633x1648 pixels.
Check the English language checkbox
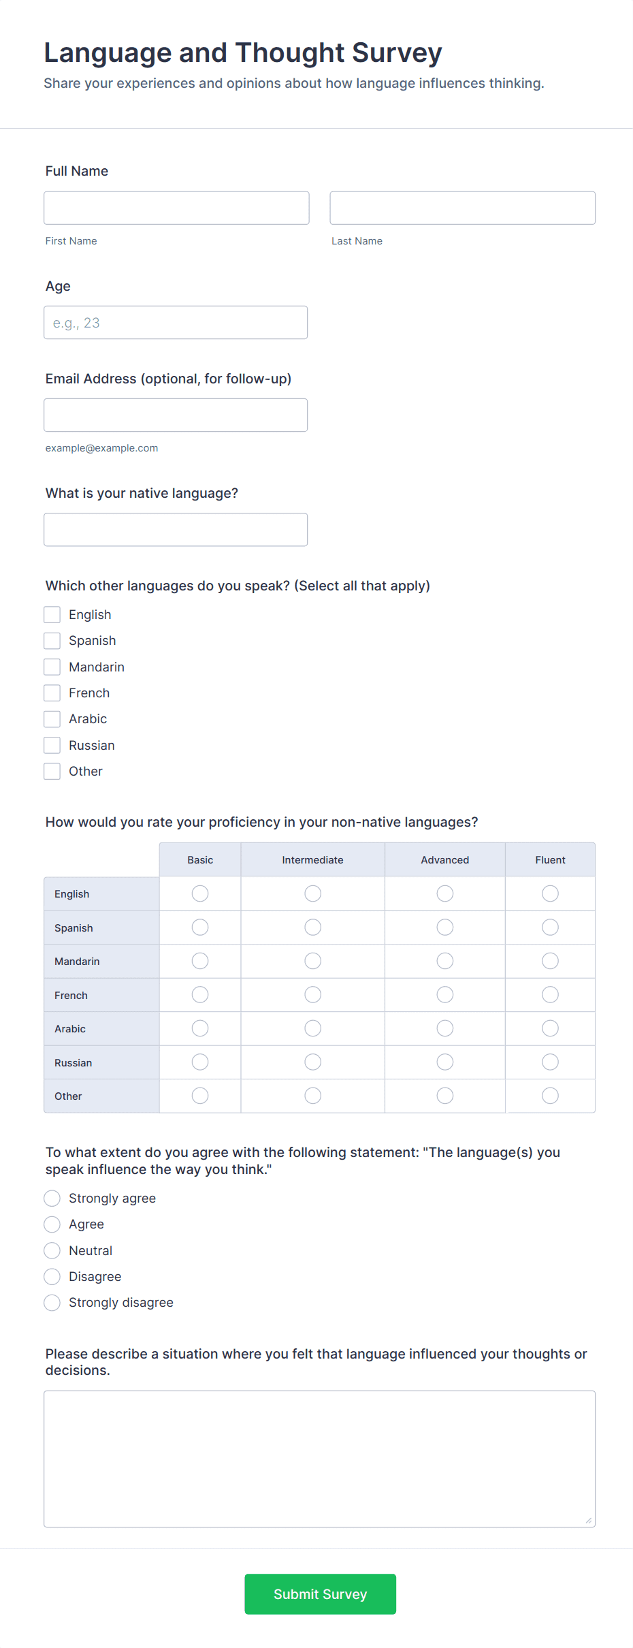pyautogui.click(x=52, y=614)
